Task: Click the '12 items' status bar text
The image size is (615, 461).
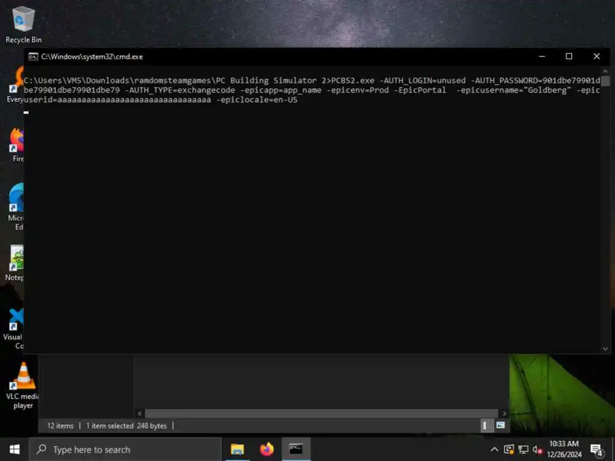Action: coord(61,426)
